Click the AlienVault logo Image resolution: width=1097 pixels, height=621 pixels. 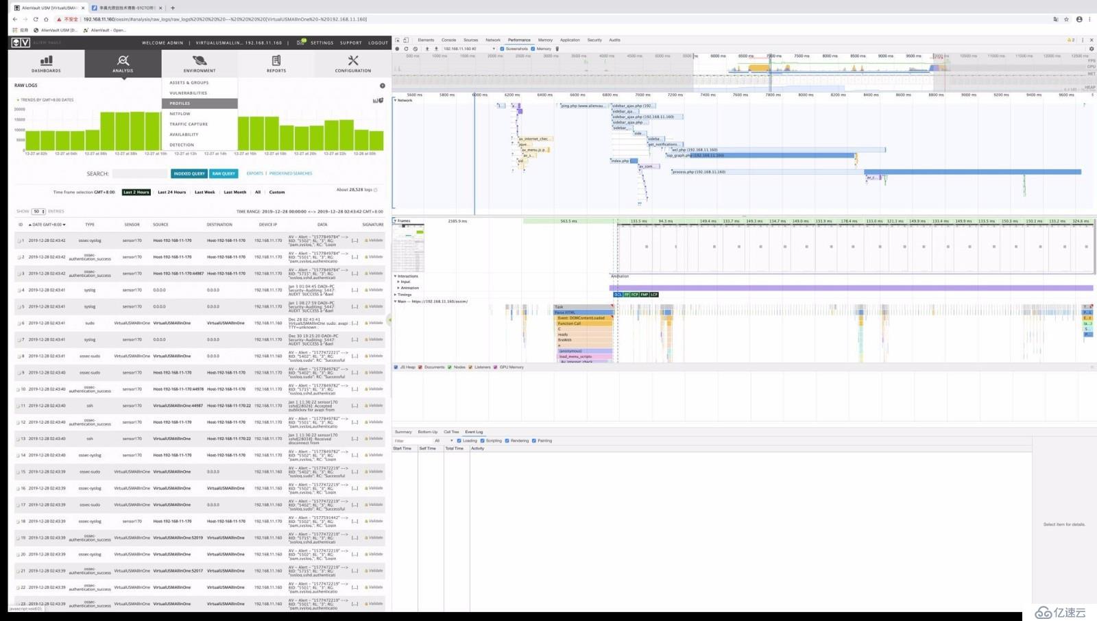point(21,42)
